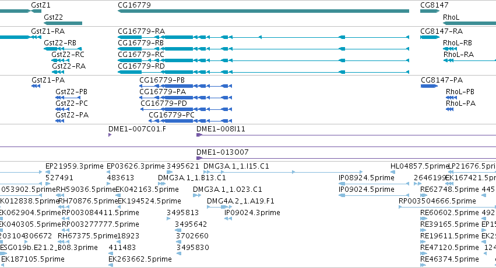Select the EK042163.5prime label
The image size is (496, 268).
147,190
